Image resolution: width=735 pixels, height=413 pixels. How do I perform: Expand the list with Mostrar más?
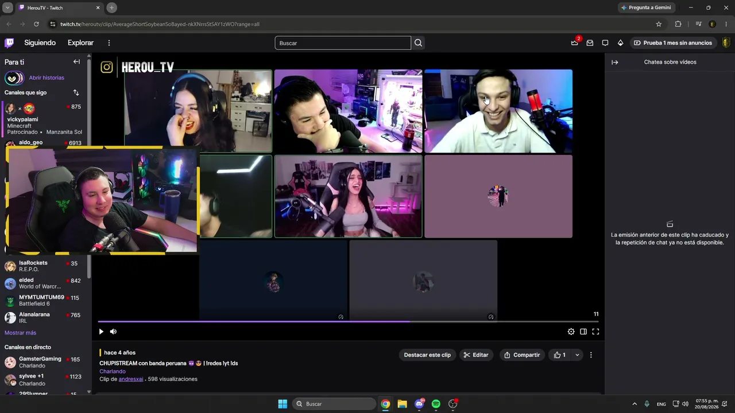tap(20, 333)
